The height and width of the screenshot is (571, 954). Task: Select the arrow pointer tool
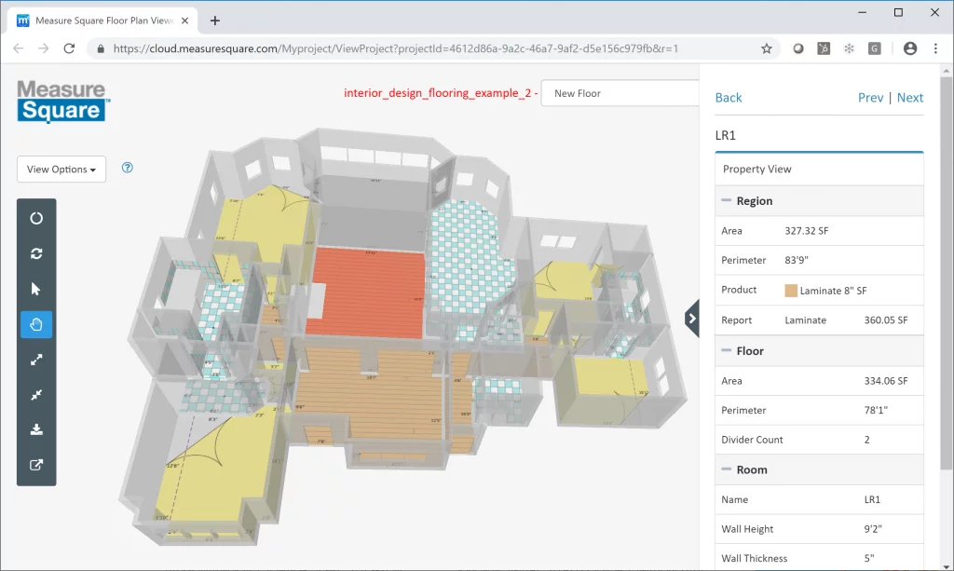point(36,289)
